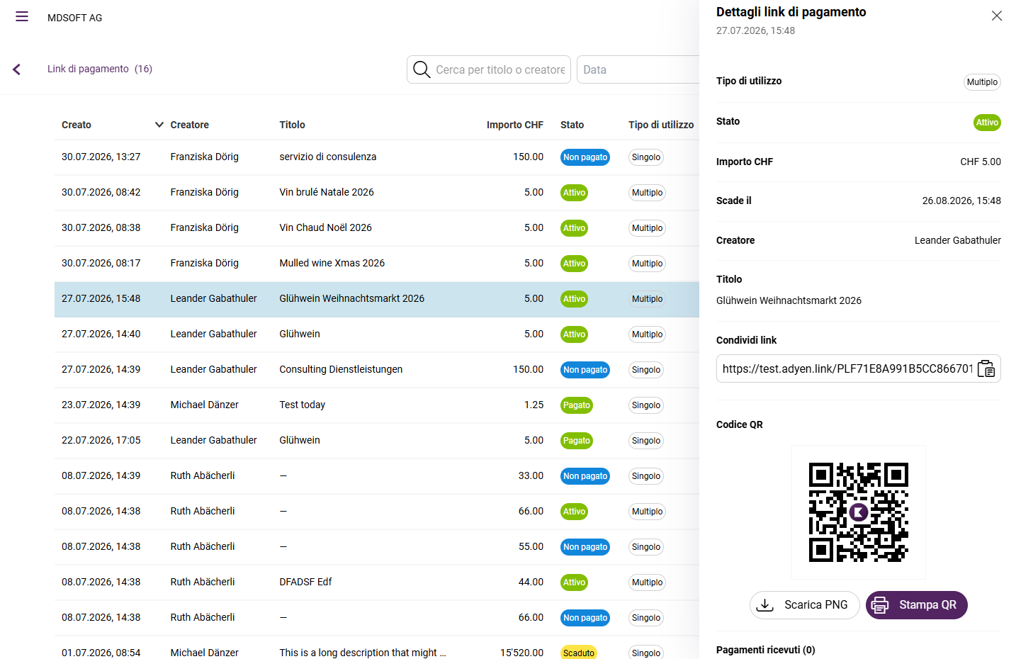The height and width of the screenshot is (659, 1016).
Task: Open the servizio di consulenza row
Action: click(x=377, y=157)
